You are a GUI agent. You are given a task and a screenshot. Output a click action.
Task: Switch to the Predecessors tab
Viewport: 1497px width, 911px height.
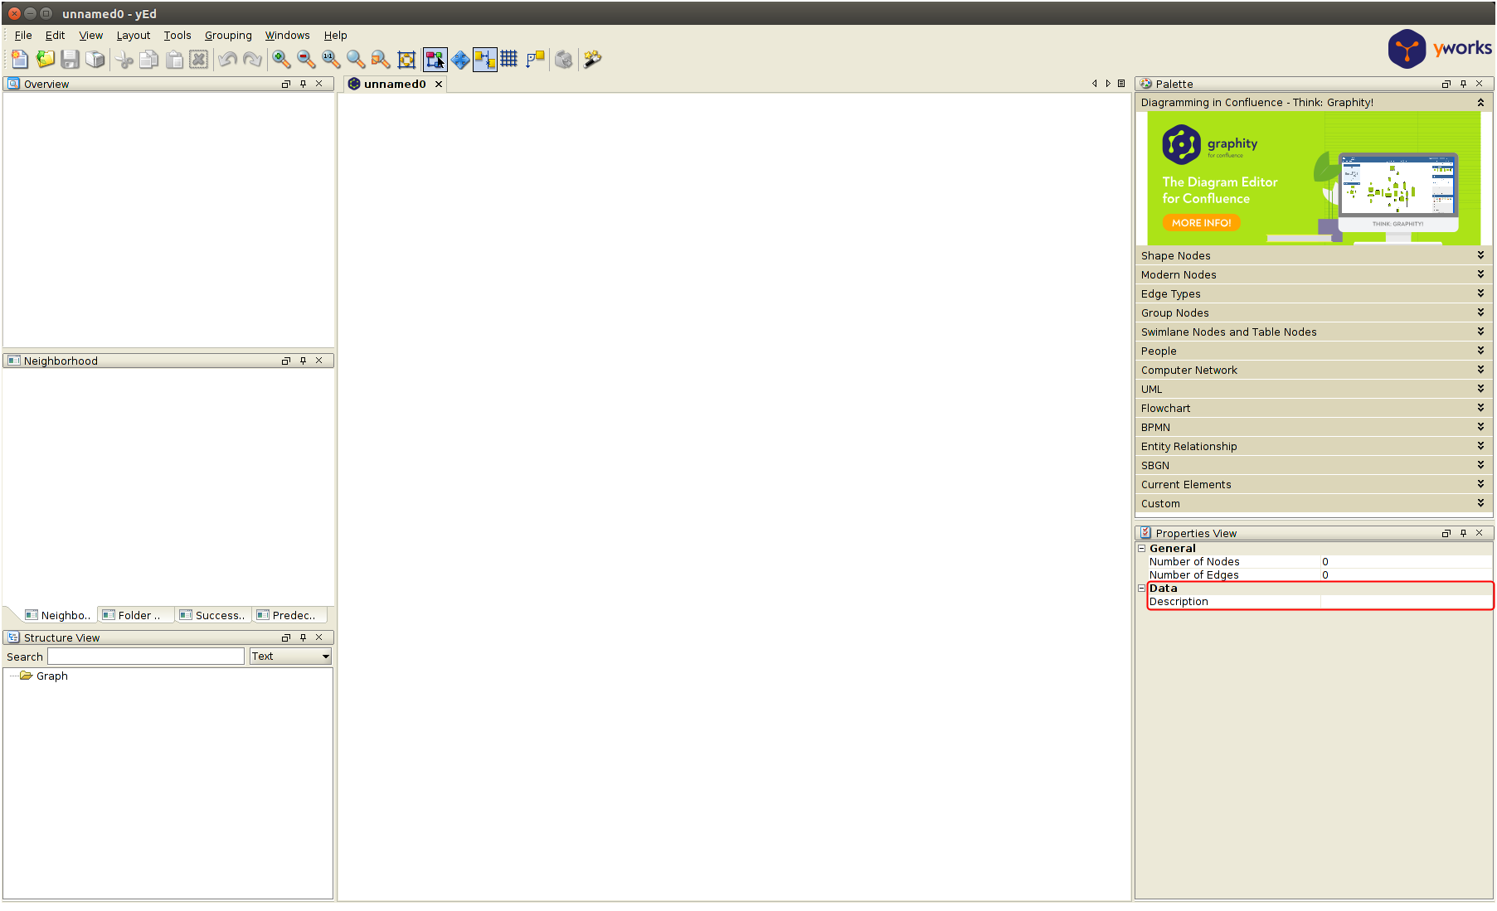[289, 615]
